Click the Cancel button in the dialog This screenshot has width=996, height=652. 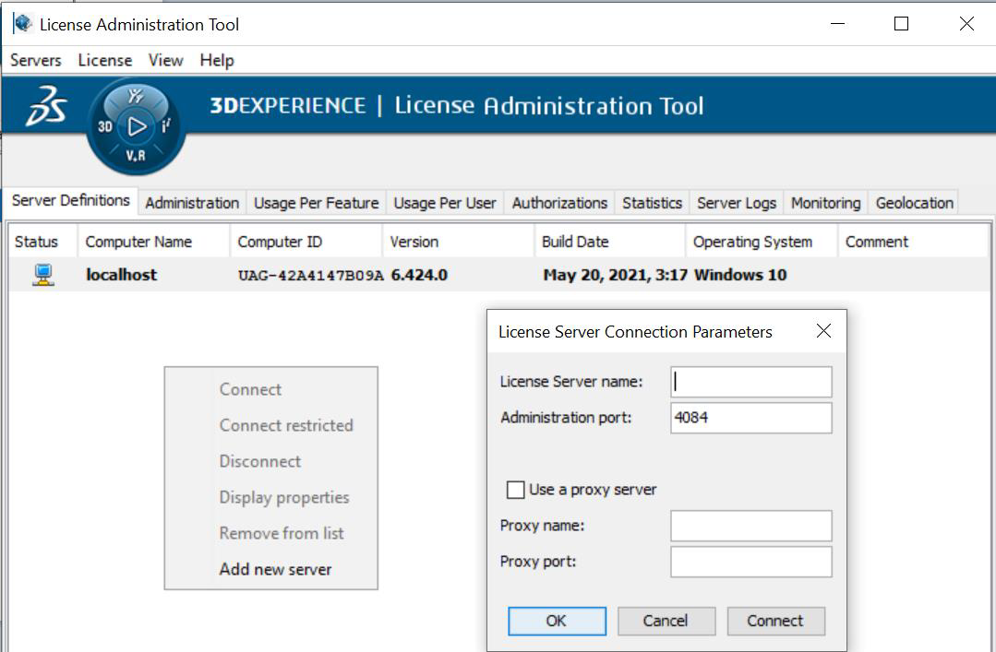[x=666, y=621]
